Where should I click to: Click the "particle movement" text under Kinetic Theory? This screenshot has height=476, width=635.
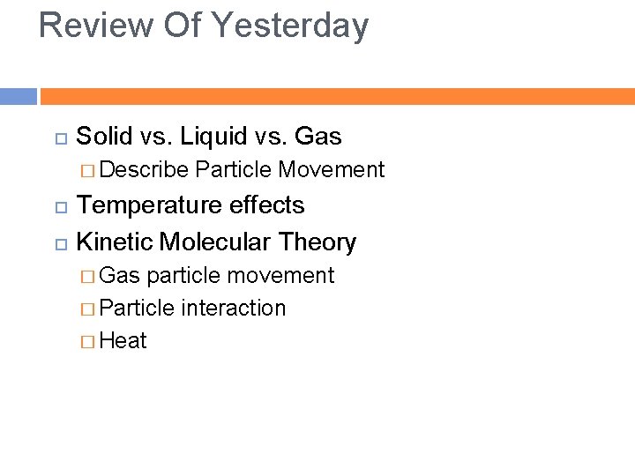tap(241, 275)
